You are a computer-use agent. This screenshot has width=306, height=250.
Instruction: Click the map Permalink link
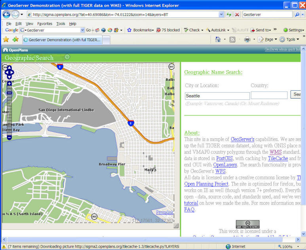tap(165, 212)
